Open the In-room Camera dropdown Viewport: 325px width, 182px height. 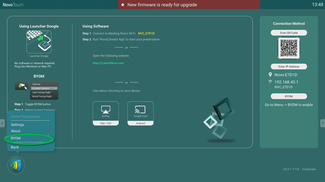[44, 88]
